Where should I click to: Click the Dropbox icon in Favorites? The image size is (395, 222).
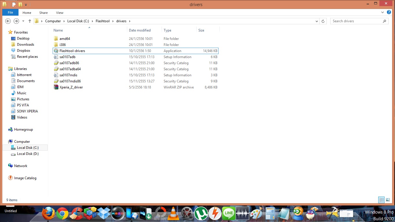click(13, 51)
